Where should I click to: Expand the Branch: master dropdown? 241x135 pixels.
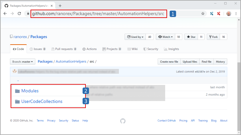click(23, 62)
